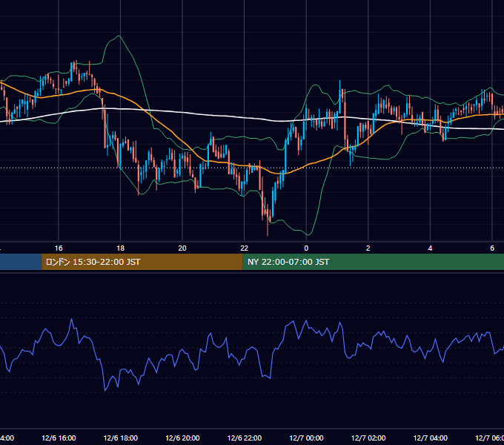Click the 12/6 16:00 date label
The width and height of the screenshot is (504, 445).
coord(59,438)
